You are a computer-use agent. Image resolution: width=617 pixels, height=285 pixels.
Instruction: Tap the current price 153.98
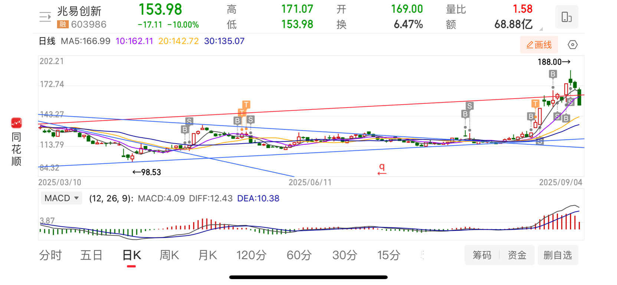[x=160, y=10]
